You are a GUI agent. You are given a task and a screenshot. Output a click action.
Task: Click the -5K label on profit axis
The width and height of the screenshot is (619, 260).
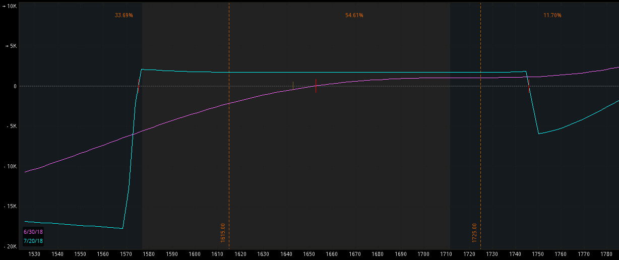click(x=12, y=126)
